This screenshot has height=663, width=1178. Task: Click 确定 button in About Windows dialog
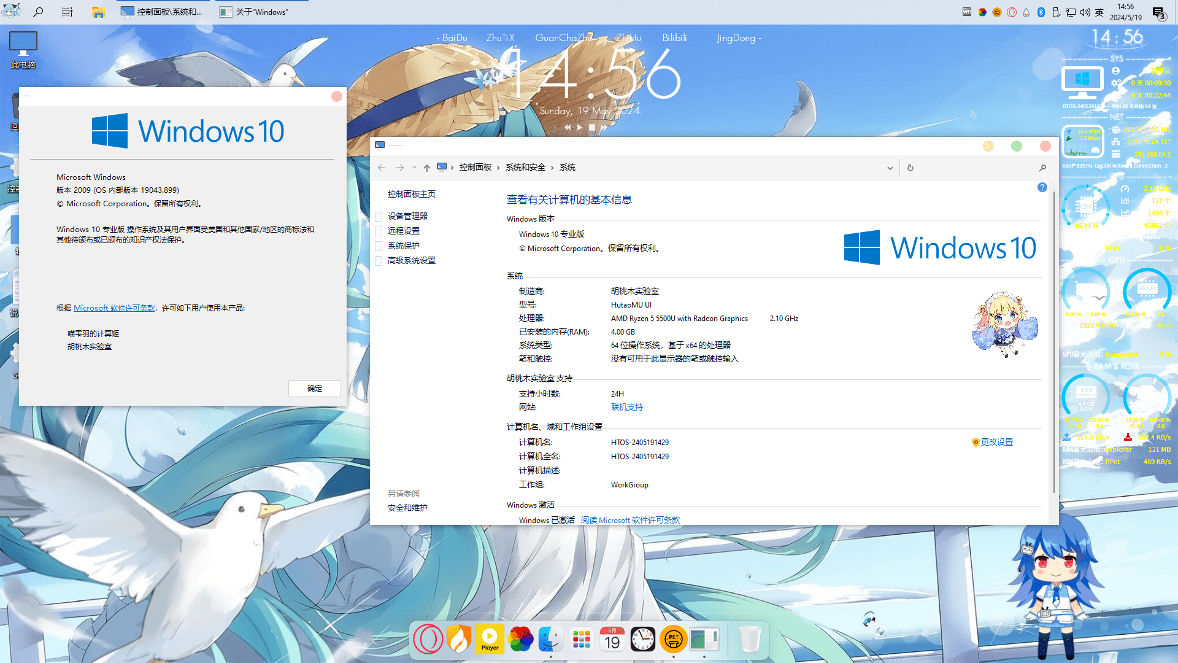315,389
